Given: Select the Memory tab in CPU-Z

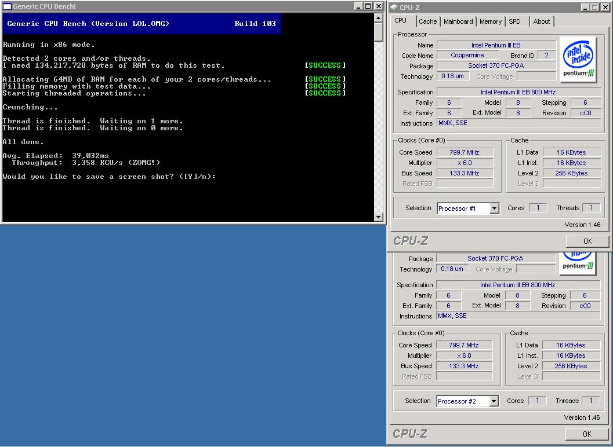Looking at the screenshot, I should [490, 21].
